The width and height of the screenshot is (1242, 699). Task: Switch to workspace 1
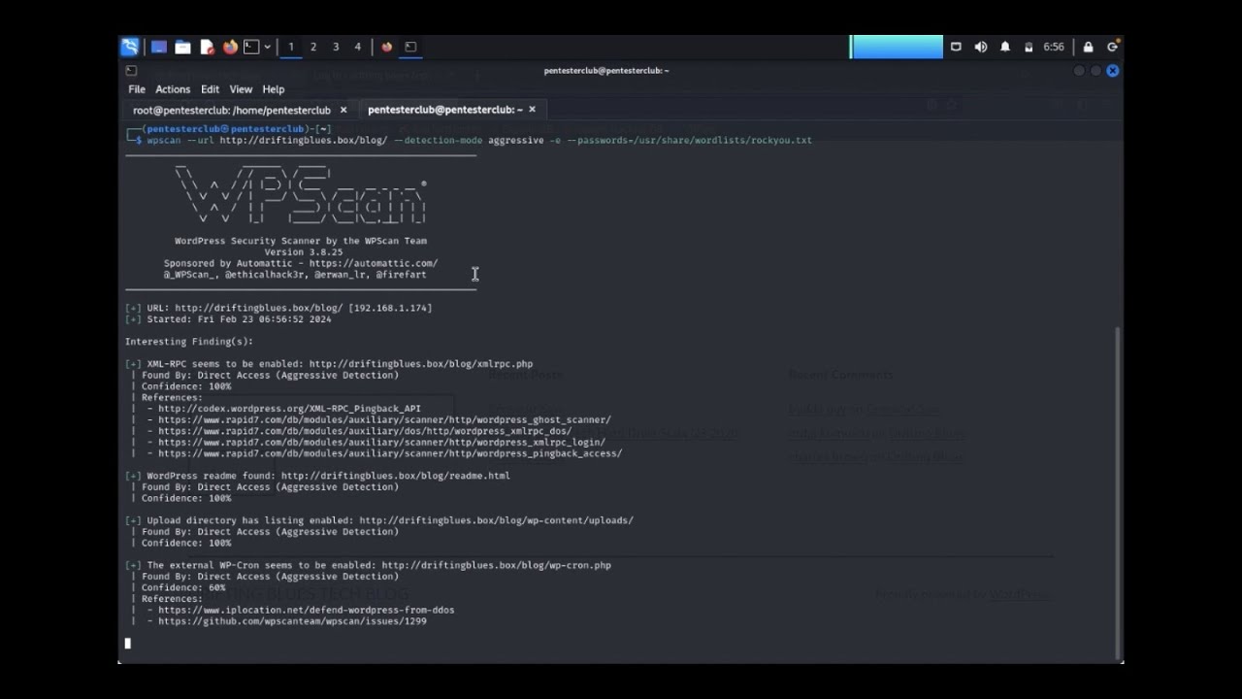point(290,47)
